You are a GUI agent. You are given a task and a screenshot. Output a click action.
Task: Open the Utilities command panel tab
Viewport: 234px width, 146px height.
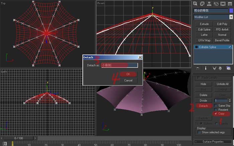click(230, 4)
